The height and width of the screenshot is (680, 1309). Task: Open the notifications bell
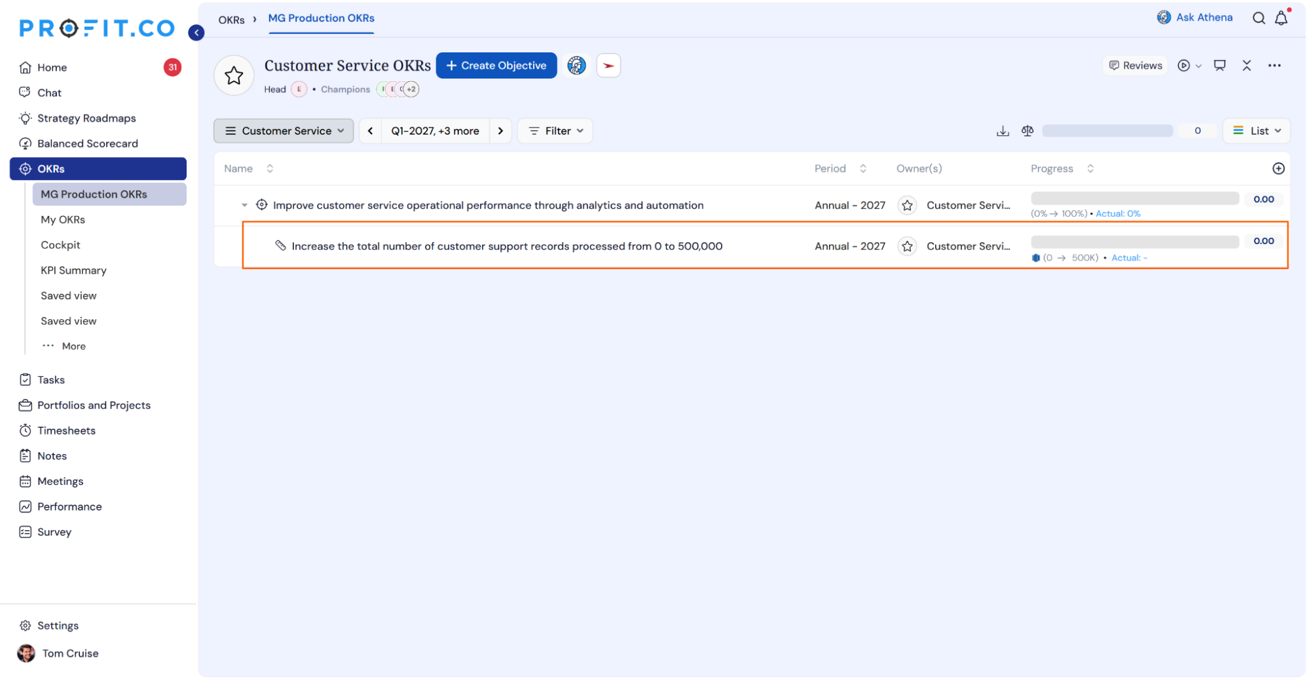click(1281, 18)
